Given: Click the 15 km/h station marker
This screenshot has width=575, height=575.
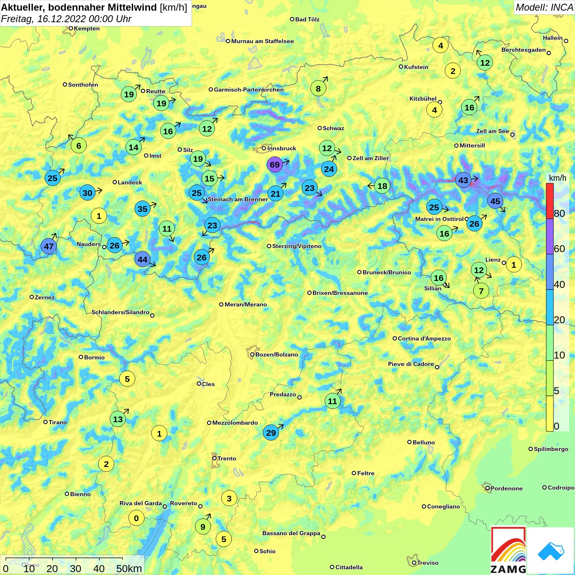Looking at the screenshot, I should pos(209,179).
